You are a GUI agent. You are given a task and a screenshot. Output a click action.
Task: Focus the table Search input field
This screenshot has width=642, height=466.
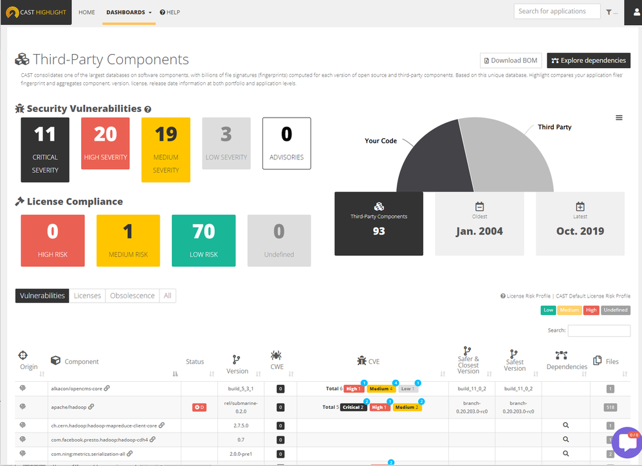(599, 330)
